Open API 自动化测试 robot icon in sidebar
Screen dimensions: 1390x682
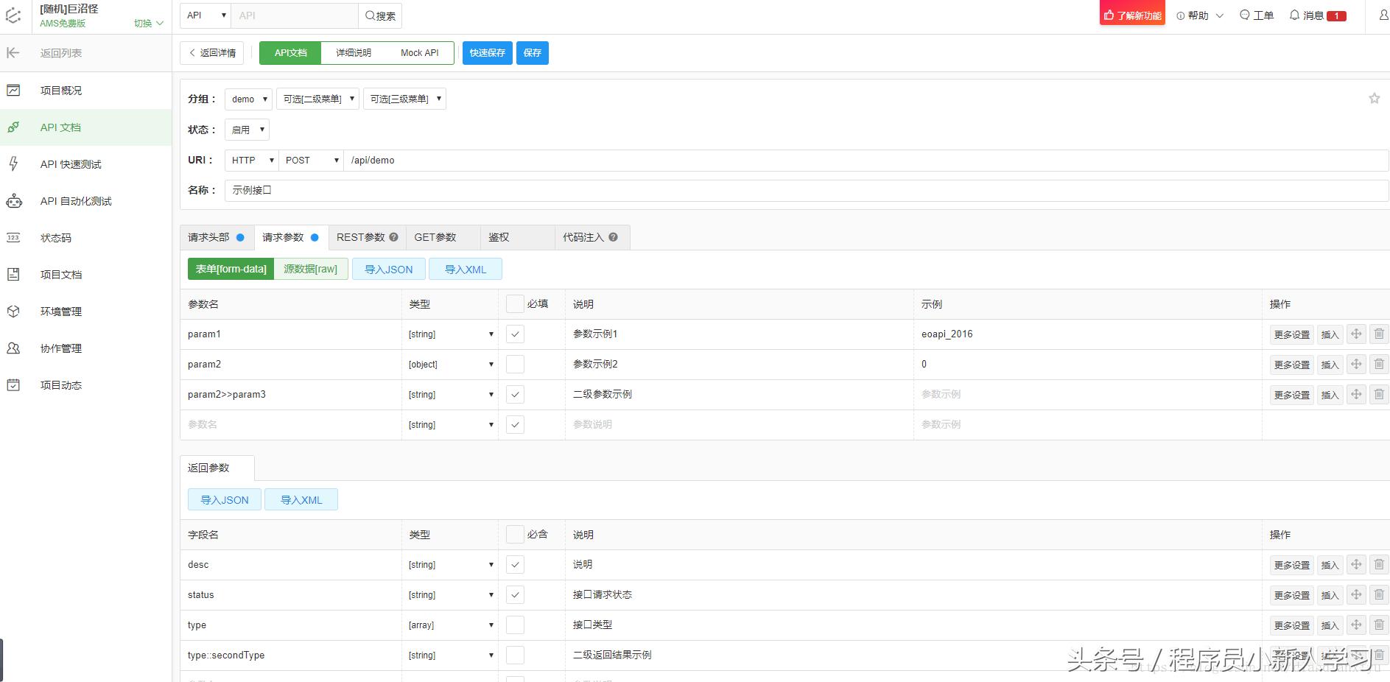click(x=13, y=201)
